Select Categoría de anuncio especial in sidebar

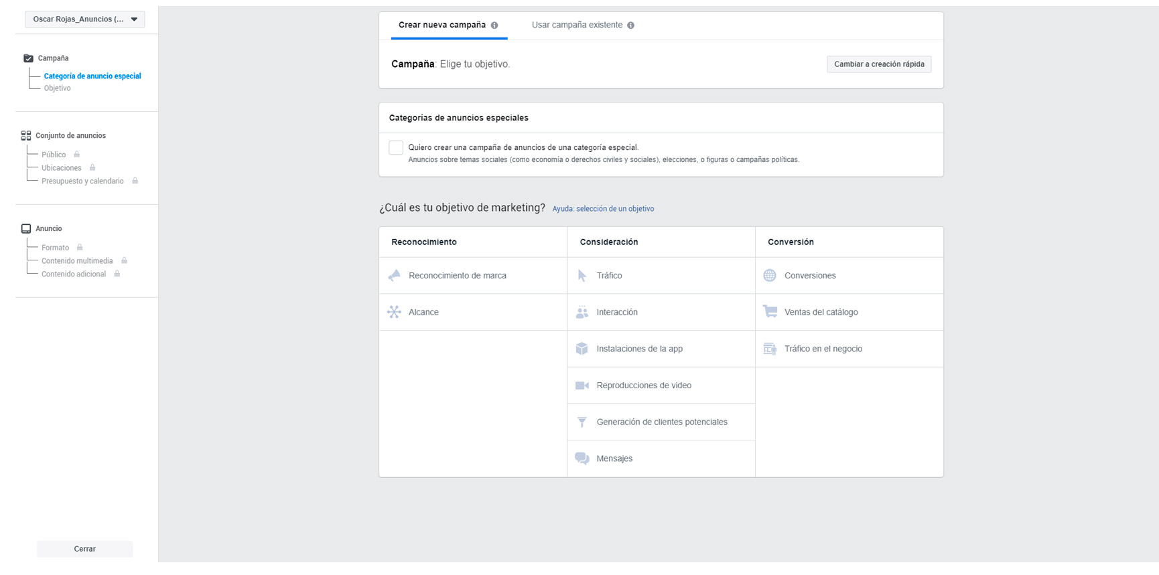[92, 76]
